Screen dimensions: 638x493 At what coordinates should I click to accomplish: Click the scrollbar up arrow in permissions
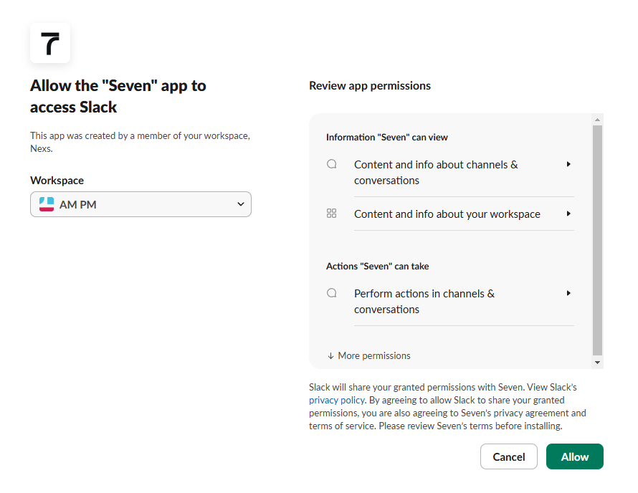(598, 119)
